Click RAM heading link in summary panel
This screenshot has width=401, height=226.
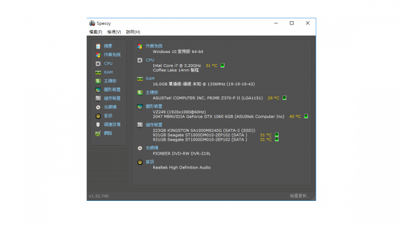pyautogui.click(x=150, y=79)
